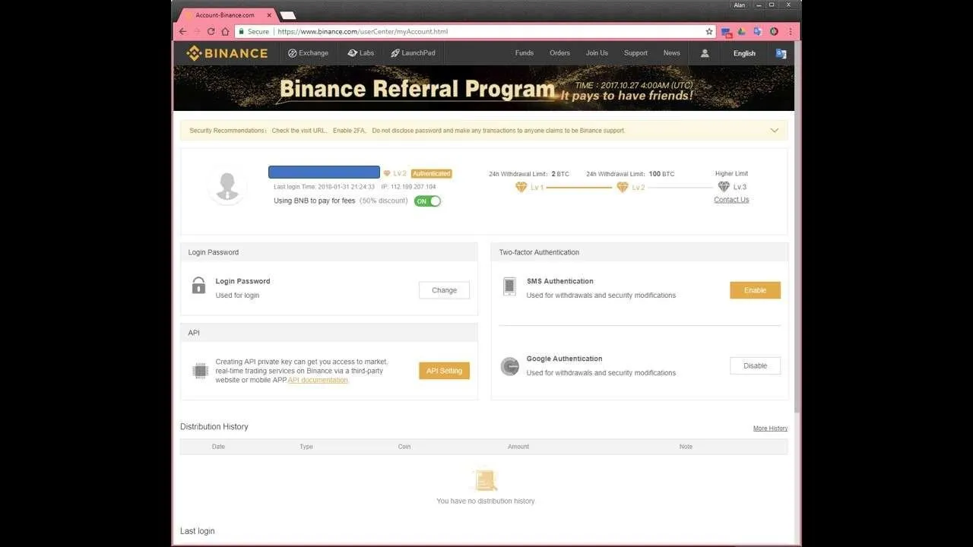
Task: Click the Change login password button
Action: 444,290
